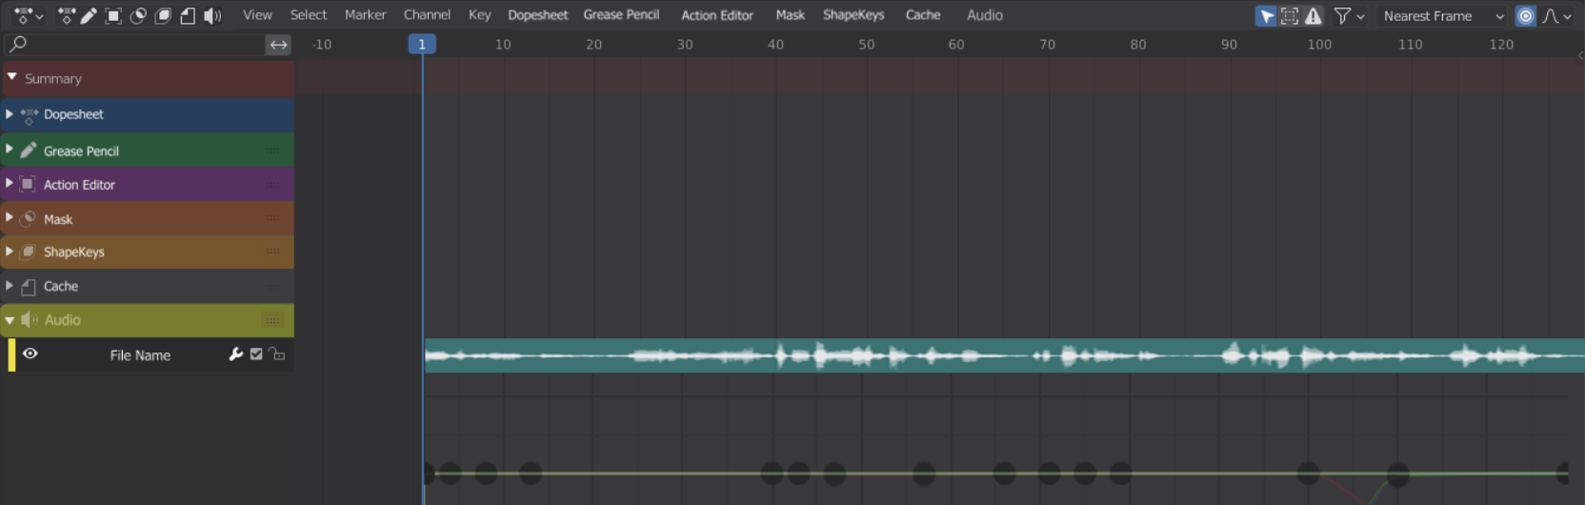Image resolution: width=1585 pixels, height=505 pixels.
Task: Click grip handle on Mask channel
Action: click(x=272, y=218)
